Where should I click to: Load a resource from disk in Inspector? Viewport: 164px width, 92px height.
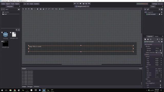148,39
